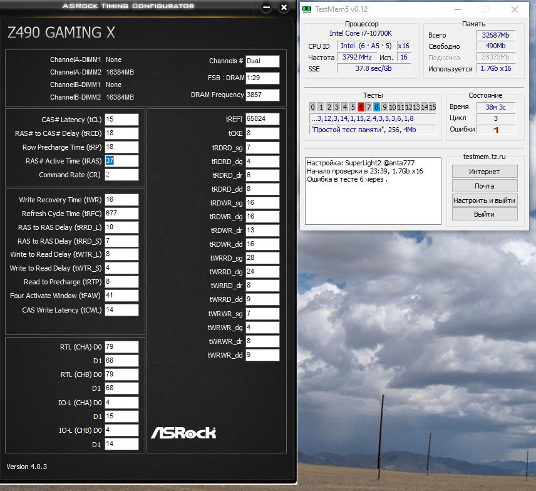The height and width of the screenshot is (491, 536).
Task: Select test 0 box in Тесты
Action: coord(312,107)
